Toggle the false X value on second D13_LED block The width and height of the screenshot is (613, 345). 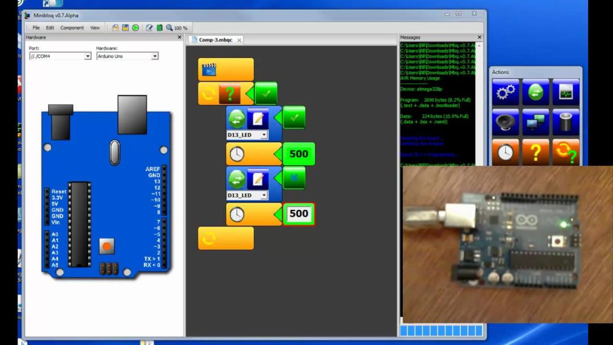click(x=294, y=178)
